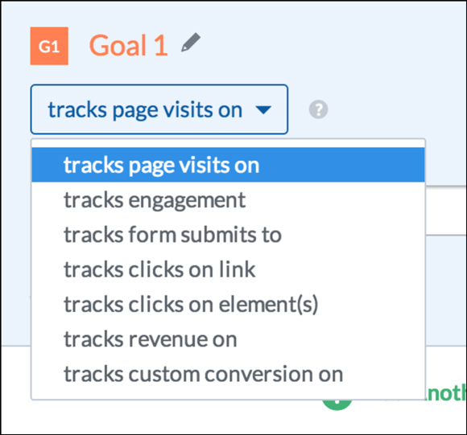Image resolution: width=467 pixels, height=435 pixels.
Task: Choose 'tracks engagement' from the list
Action: pos(228,199)
